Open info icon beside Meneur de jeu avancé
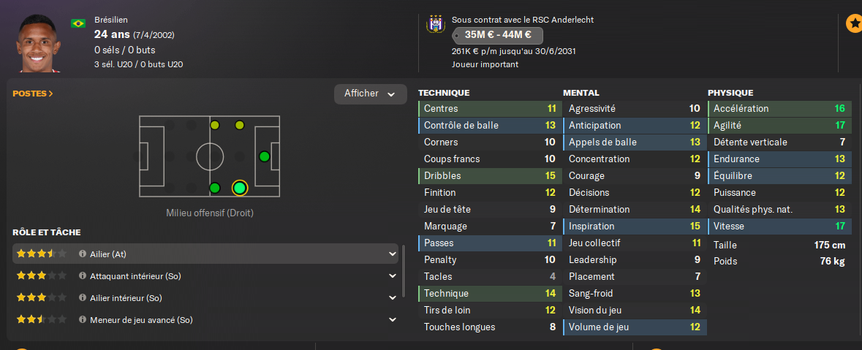This screenshot has width=862, height=350. [83, 320]
